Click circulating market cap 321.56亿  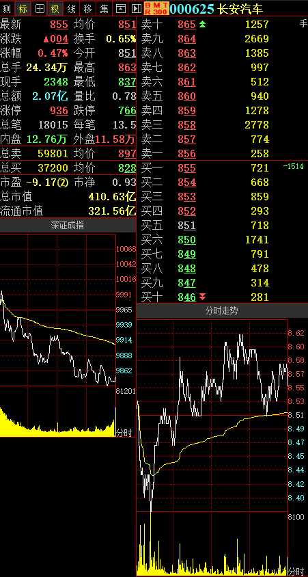tap(112, 211)
